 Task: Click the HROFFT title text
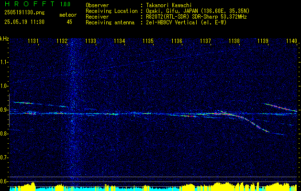point(30,4)
